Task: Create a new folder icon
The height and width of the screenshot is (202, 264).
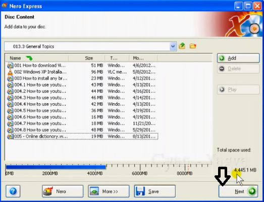Action: pyautogui.click(x=193, y=46)
